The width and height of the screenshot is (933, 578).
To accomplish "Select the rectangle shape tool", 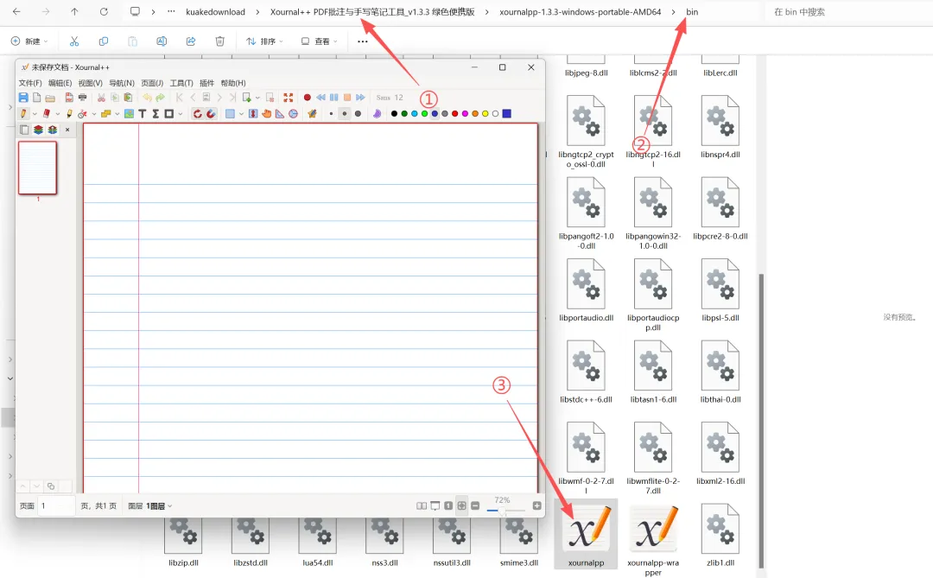I will pyautogui.click(x=169, y=113).
